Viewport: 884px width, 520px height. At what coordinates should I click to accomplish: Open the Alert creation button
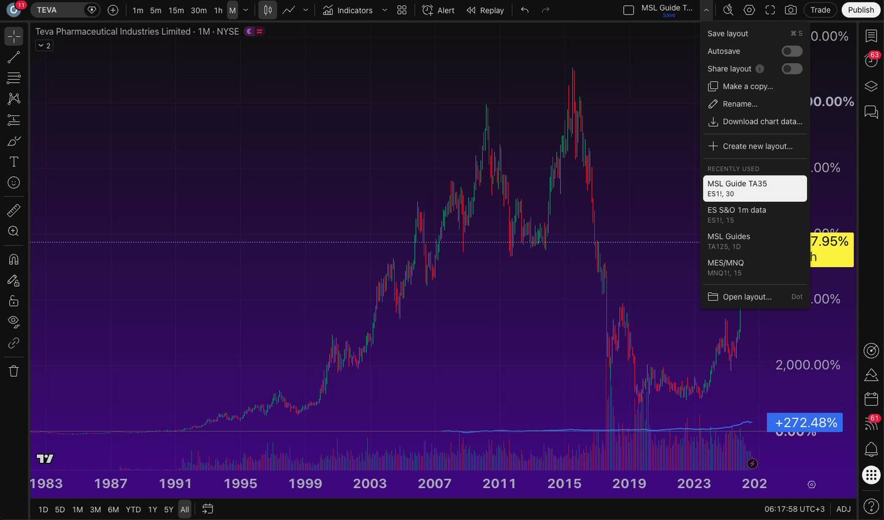point(438,10)
